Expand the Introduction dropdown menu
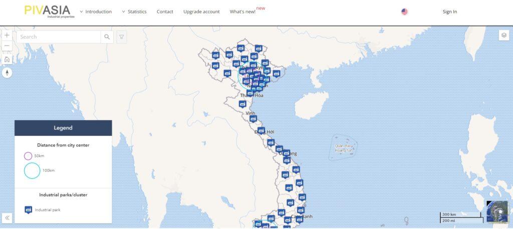Screen dimensions: 513x229 pyautogui.click(x=96, y=11)
